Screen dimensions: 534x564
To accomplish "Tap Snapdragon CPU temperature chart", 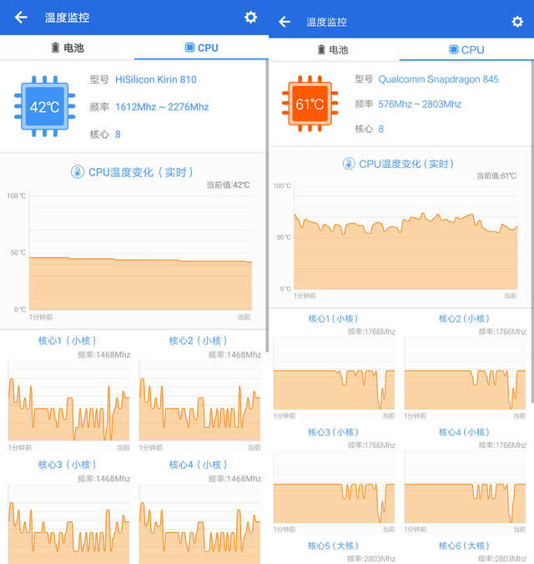I will click(x=406, y=237).
